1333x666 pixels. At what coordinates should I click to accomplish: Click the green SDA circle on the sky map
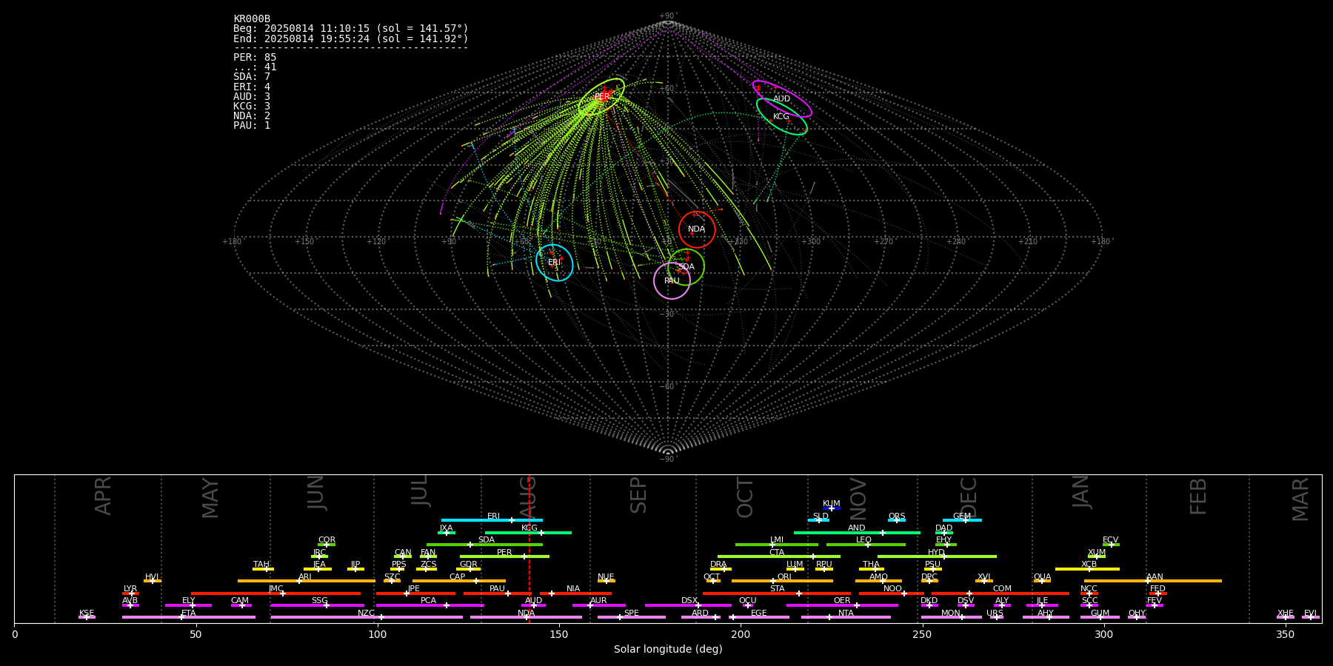(x=686, y=267)
